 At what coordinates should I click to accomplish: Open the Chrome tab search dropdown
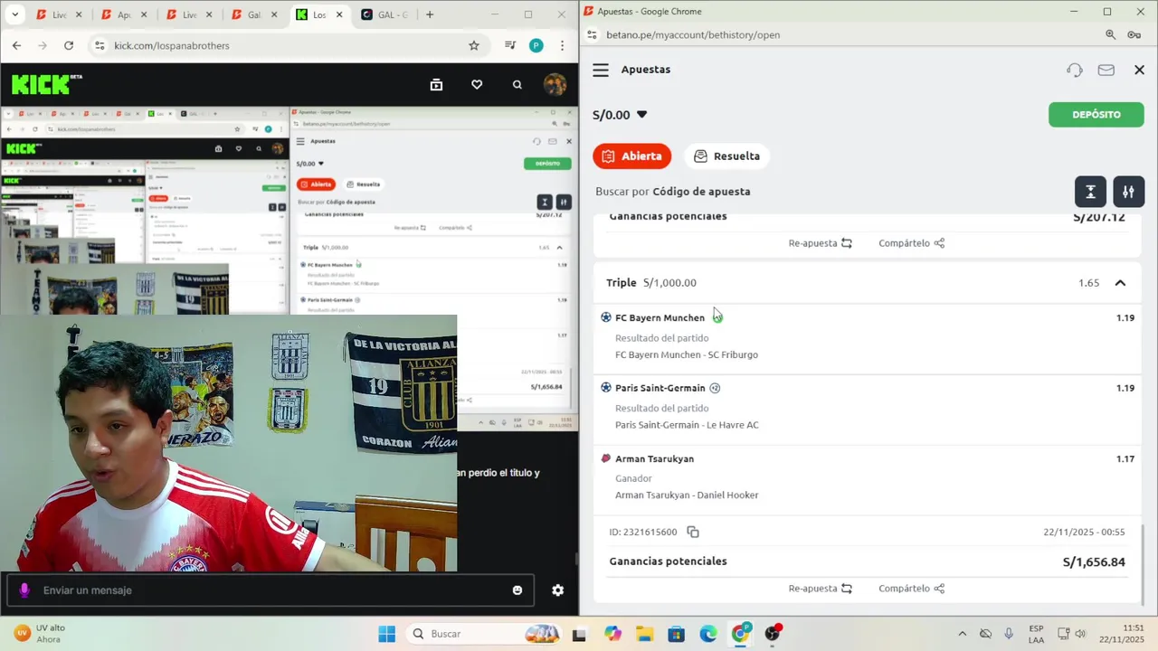pos(14,14)
